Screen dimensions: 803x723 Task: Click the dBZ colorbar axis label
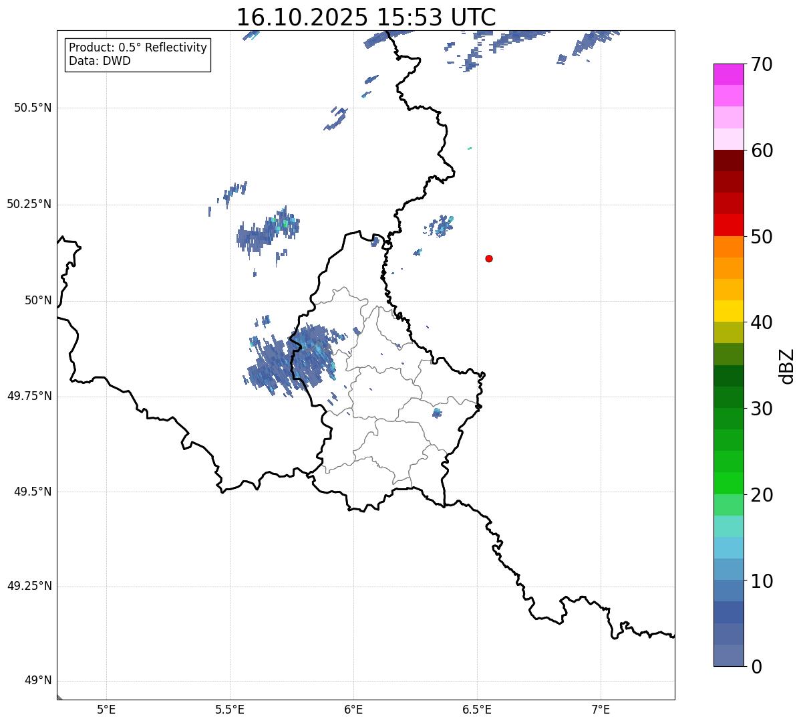787,366
